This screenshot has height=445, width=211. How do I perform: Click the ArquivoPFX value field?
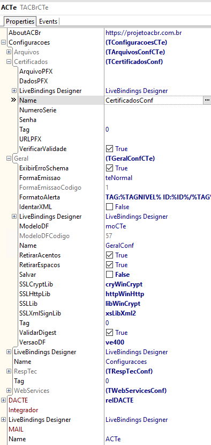pos(157,71)
